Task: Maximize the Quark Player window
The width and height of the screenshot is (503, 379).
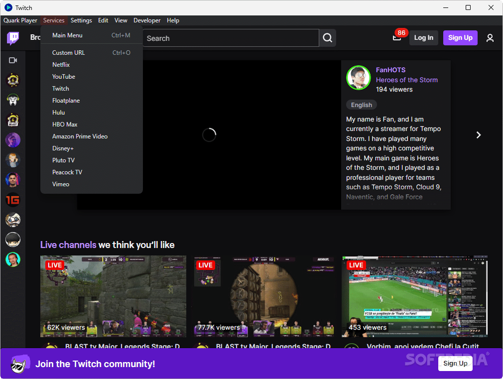Action: [468, 7]
